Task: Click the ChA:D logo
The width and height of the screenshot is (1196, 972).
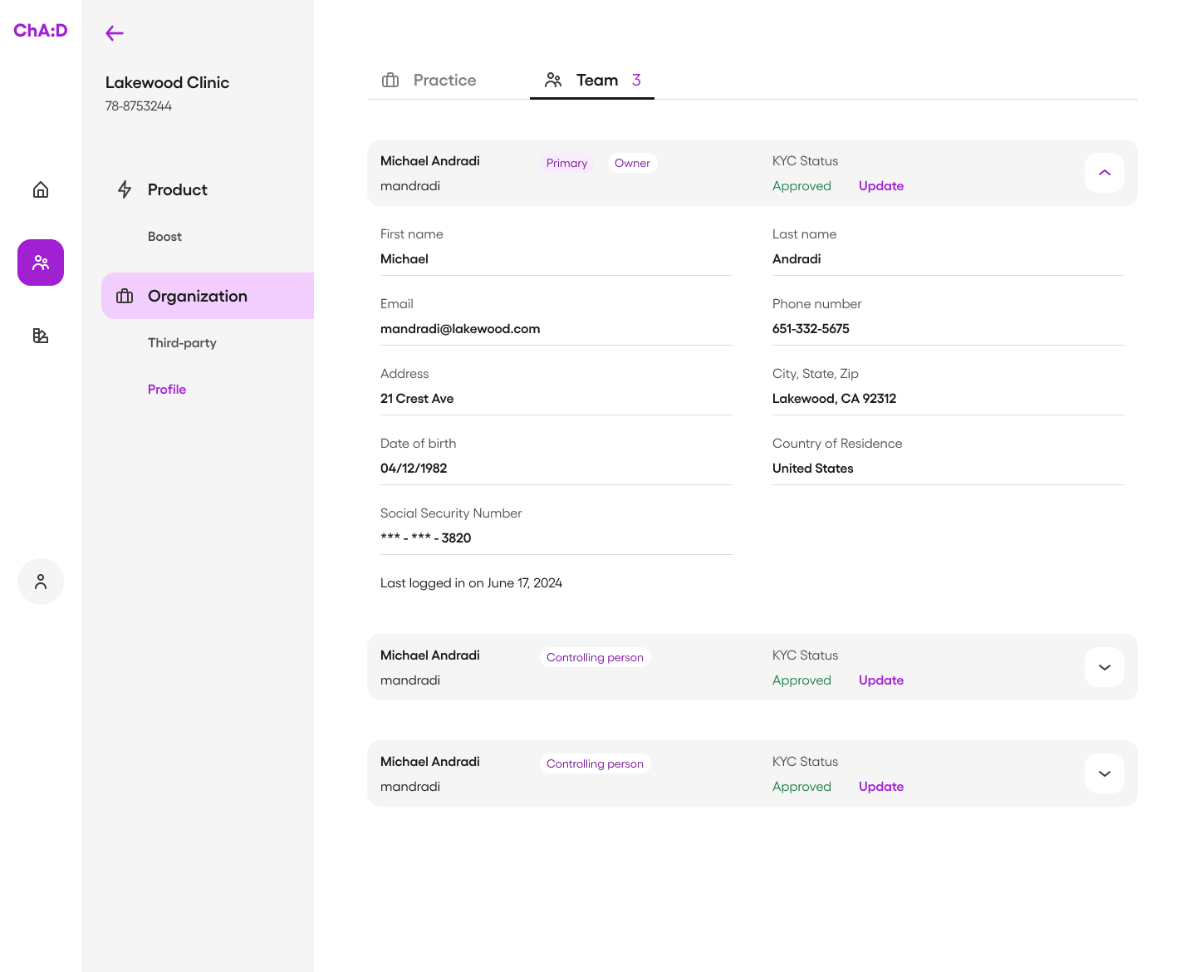Action: (40, 31)
